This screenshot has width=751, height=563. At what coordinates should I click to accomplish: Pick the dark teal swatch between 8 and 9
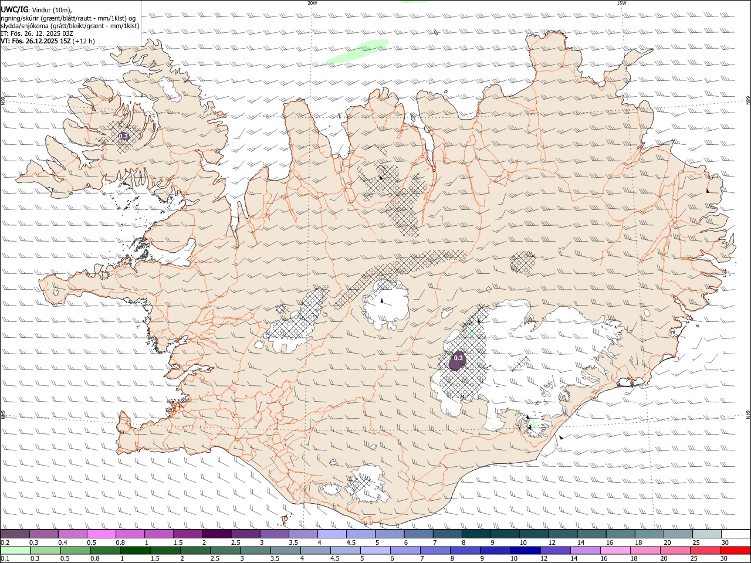tap(476, 534)
